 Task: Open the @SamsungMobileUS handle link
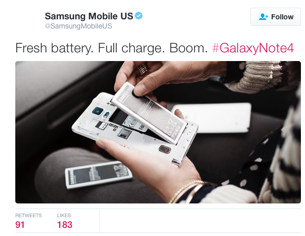click(x=79, y=26)
